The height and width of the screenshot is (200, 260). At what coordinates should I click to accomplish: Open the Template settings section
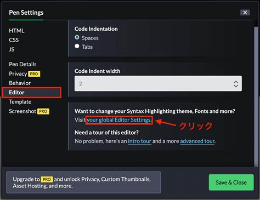pos(20,102)
